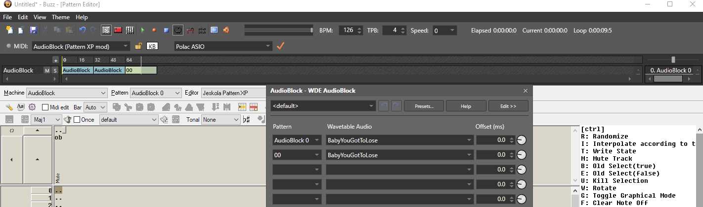Toggle the Loop playback icon

tap(178, 30)
